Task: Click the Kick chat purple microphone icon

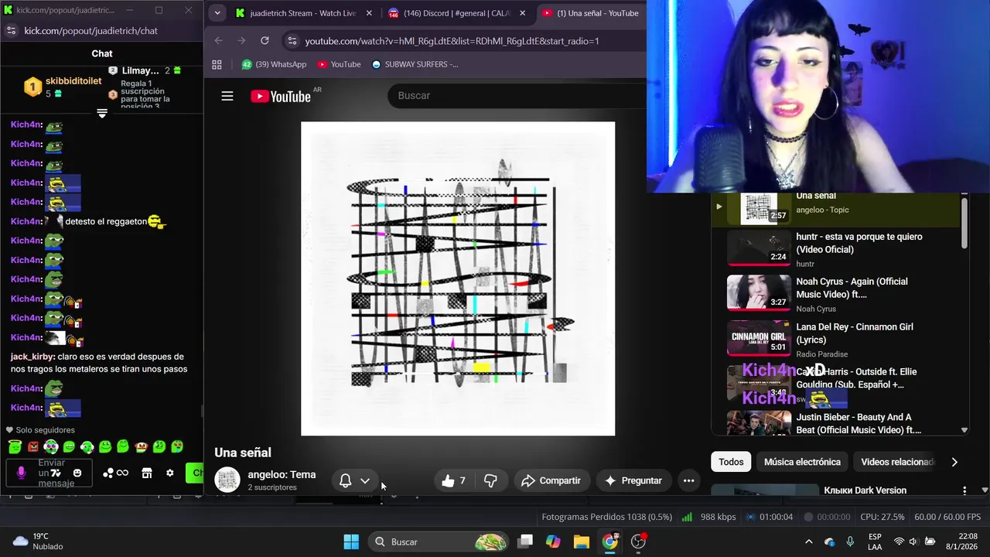Action: [21, 473]
